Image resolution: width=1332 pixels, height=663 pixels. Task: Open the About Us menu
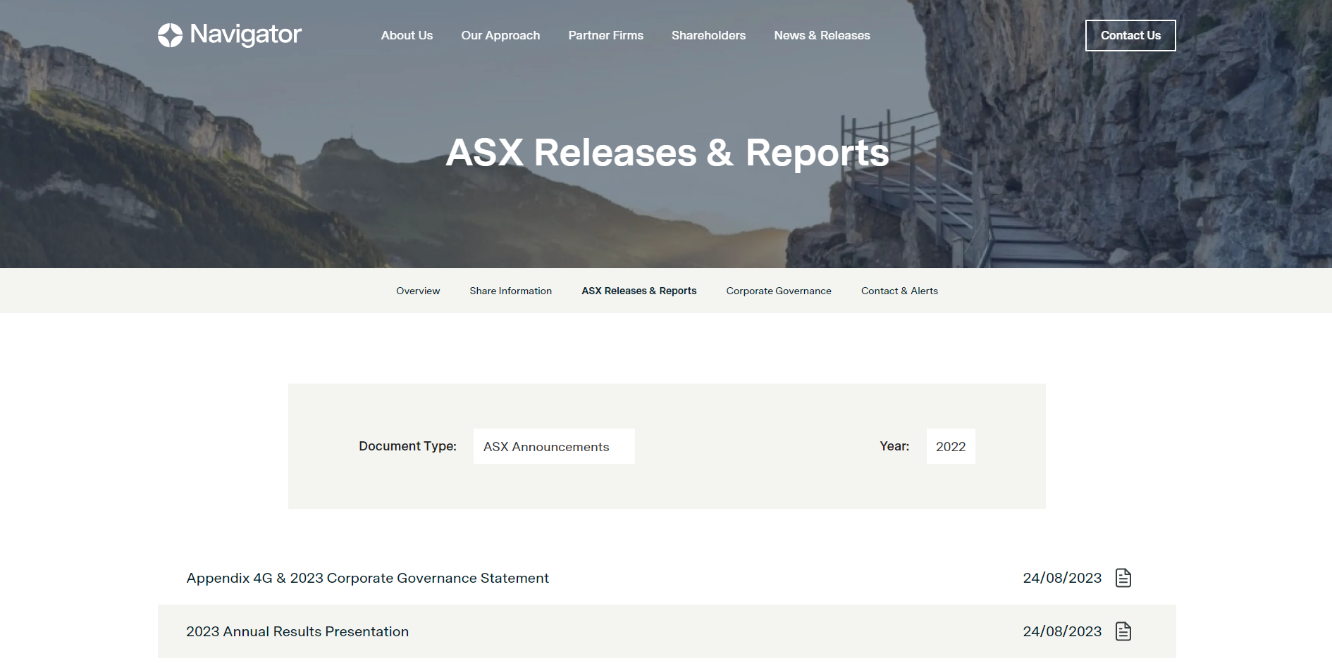pos(407,35)
